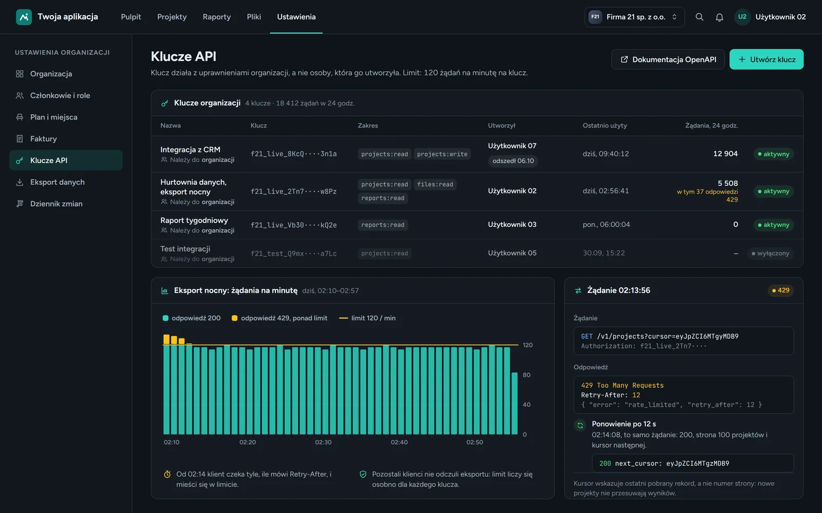822x513 pixels.
Task: Click the projects:write scope tag
Action: point(442,154)
